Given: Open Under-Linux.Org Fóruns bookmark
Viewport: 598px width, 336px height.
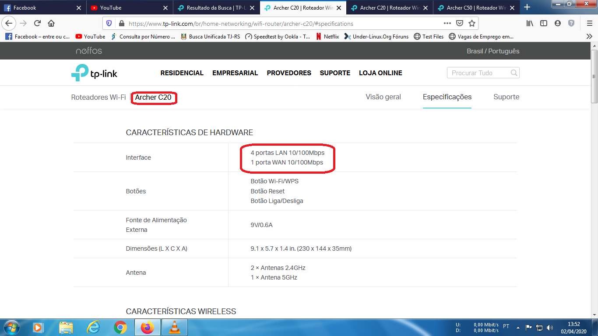Looking at the screenshot, I should coord(376,37).
